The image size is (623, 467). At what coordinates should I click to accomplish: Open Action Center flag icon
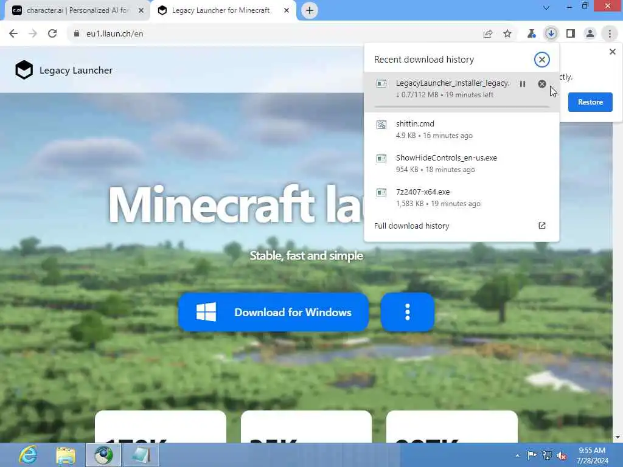532,455
